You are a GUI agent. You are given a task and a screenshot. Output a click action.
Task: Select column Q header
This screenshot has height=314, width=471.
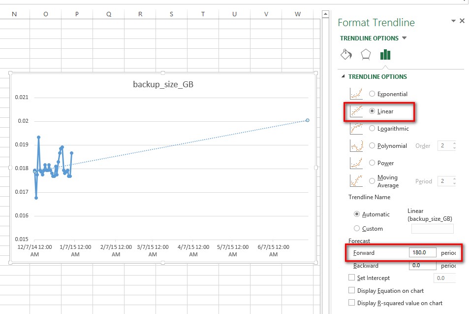tap(108, 14)
